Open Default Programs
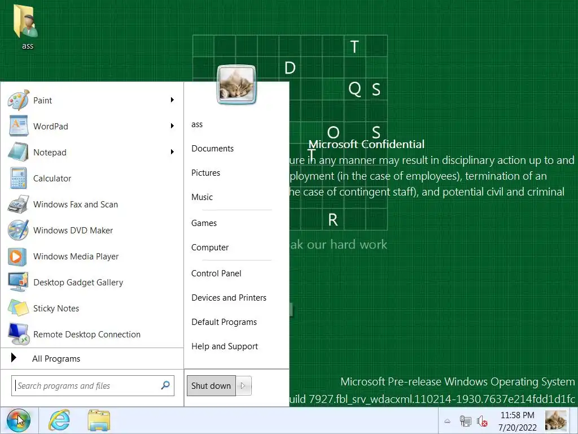 tap(224, 322)
